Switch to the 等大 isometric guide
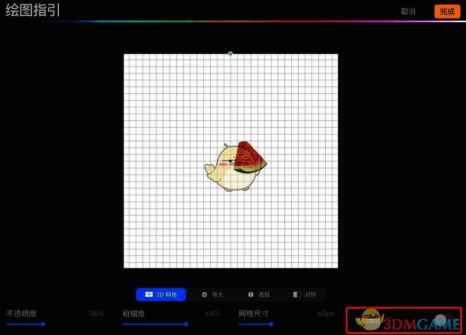The image size is (466, 335). [212, 294]
